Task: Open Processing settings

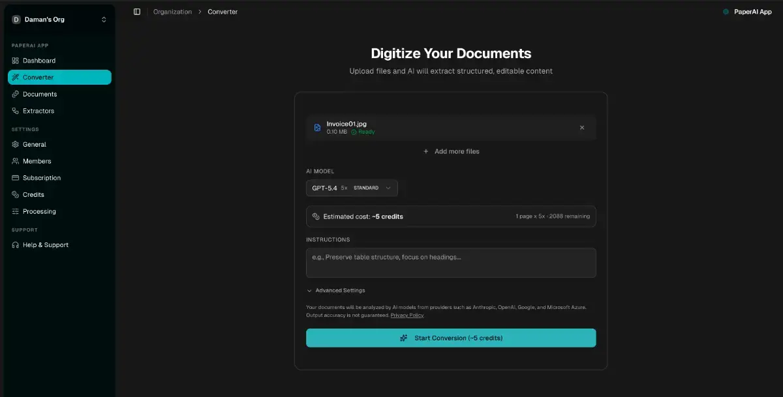Action: coord(59,211)
